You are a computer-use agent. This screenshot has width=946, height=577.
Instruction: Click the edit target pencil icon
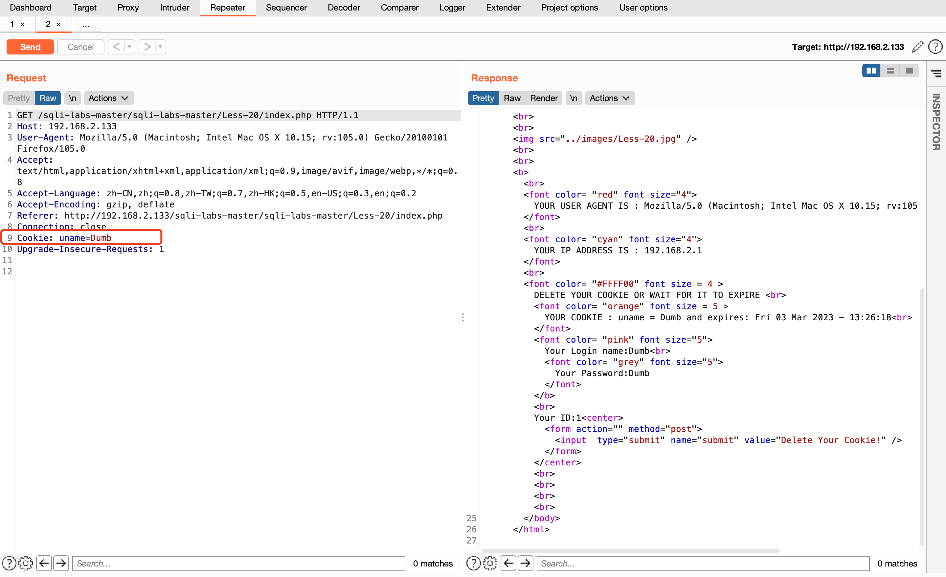pyautogui.click(x=918, y=47)
